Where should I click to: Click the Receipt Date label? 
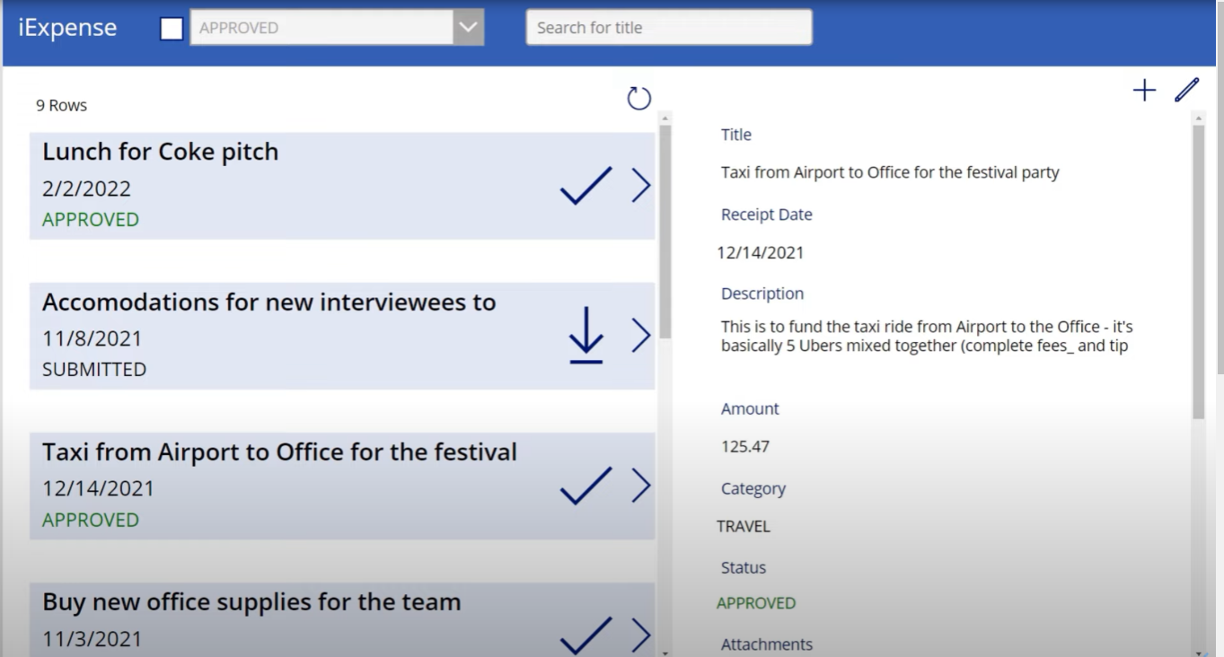[x=767, y=215]
